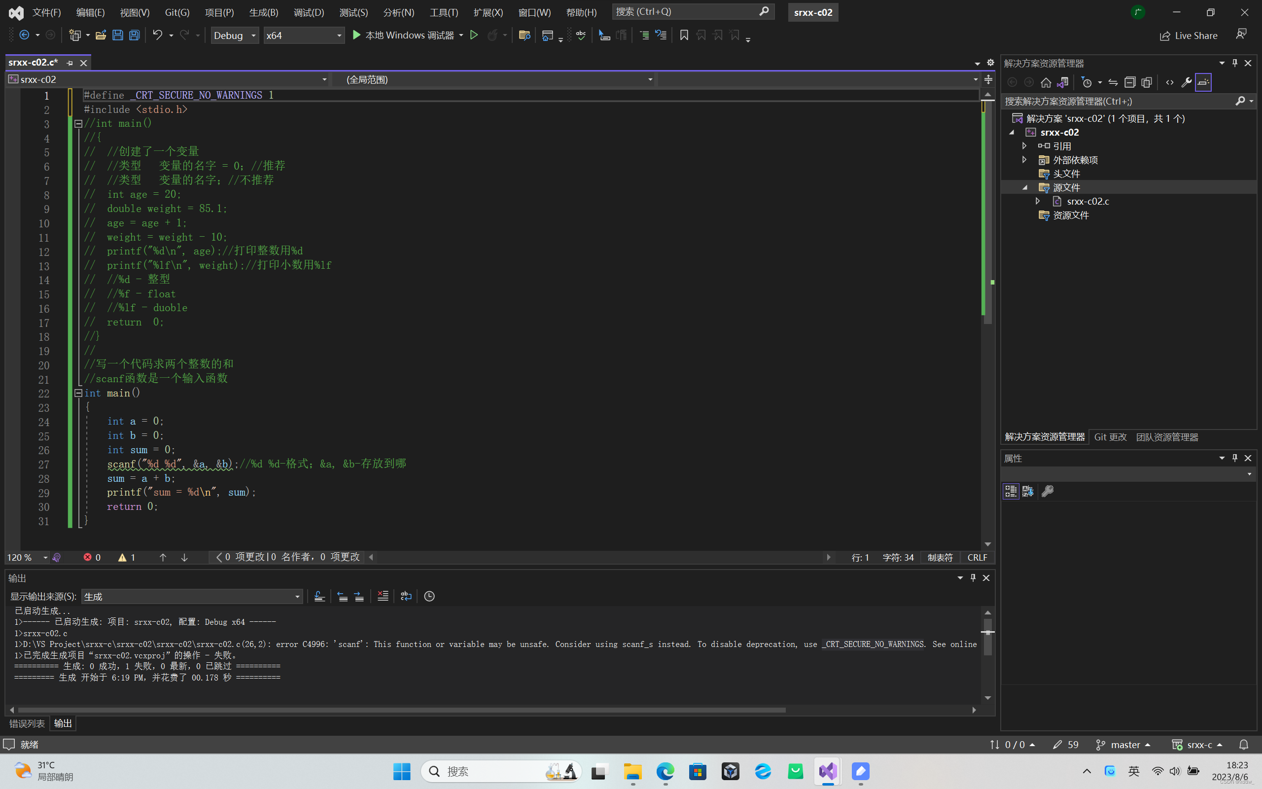Toggle word wrap in Output panel
The image size is (1262, 789).
406,596
